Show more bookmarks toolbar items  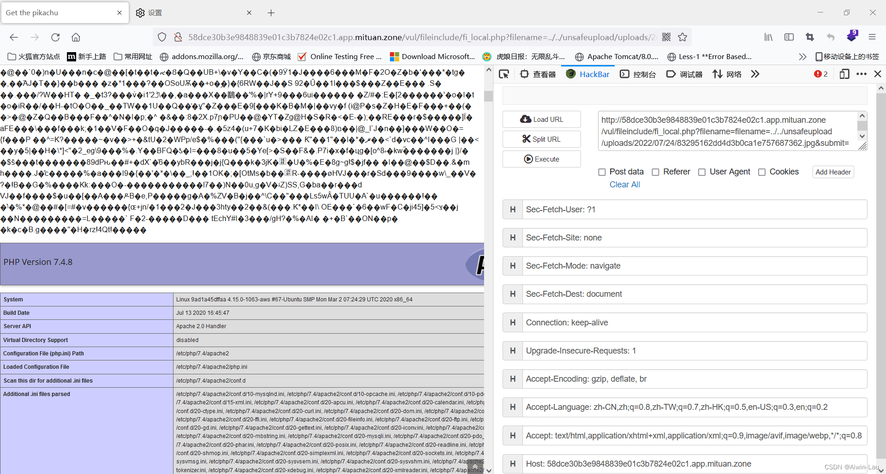(802, 57)
